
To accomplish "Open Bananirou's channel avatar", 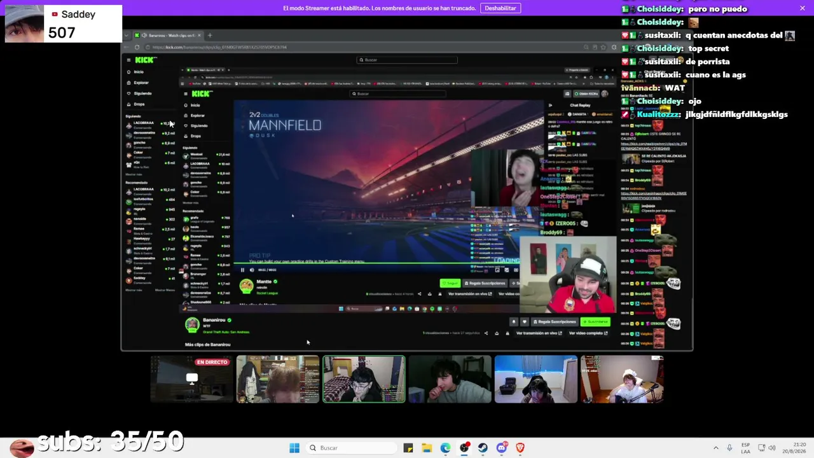I will (x=191, y=324).
